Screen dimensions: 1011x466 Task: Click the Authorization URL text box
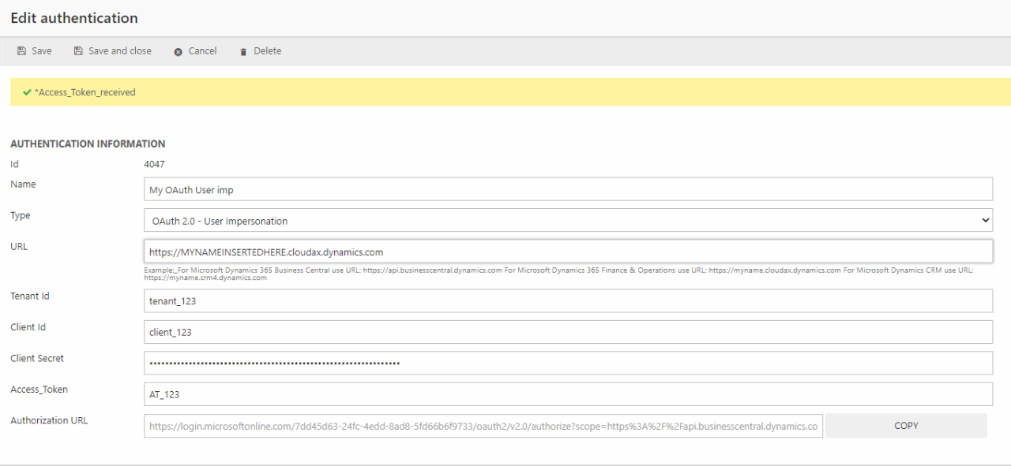click(483, 426)
